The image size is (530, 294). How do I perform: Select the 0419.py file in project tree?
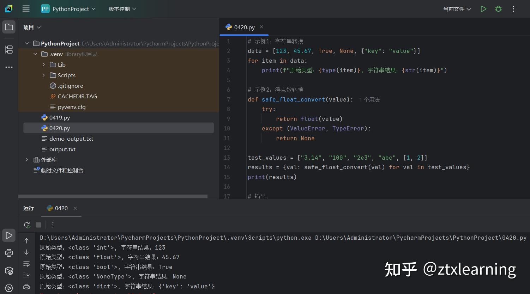[59, 117]
